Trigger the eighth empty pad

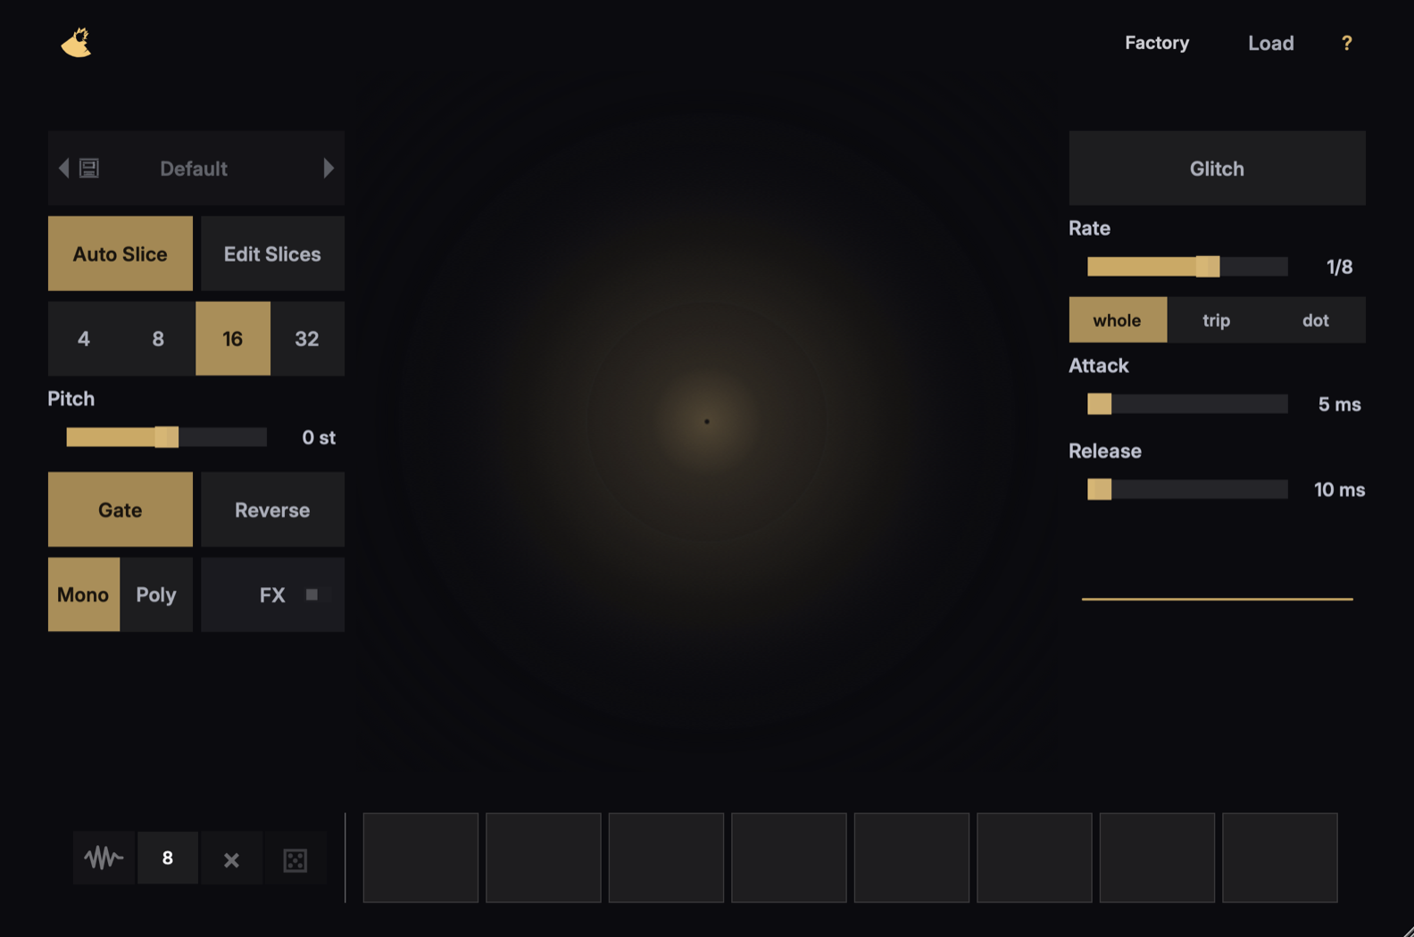click(x=1280, y=858)
